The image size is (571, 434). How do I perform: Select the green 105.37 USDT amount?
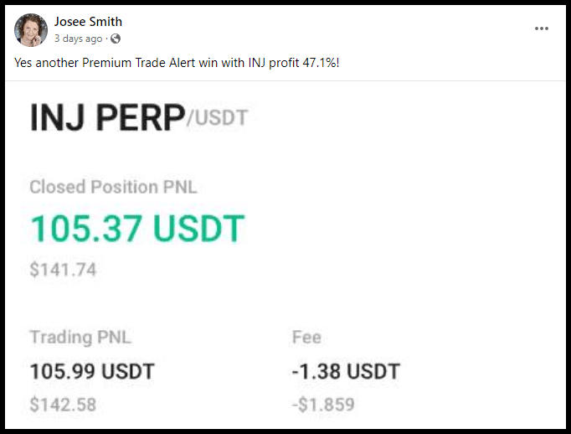point(137,230)
